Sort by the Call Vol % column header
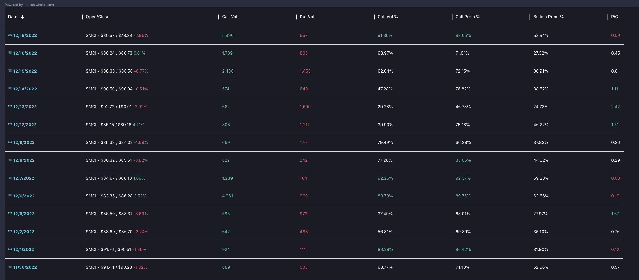 point(388,17)
